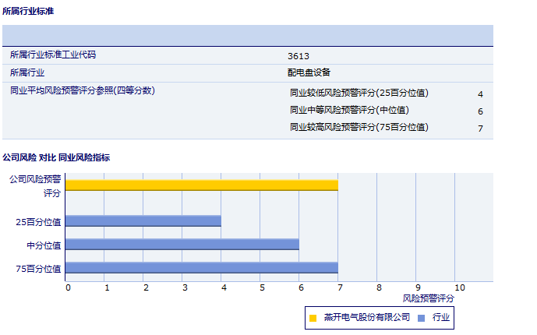Click the yellow 公司风险预警评分 bar
This screenshot has height=335, width=537.
(202, 185)
